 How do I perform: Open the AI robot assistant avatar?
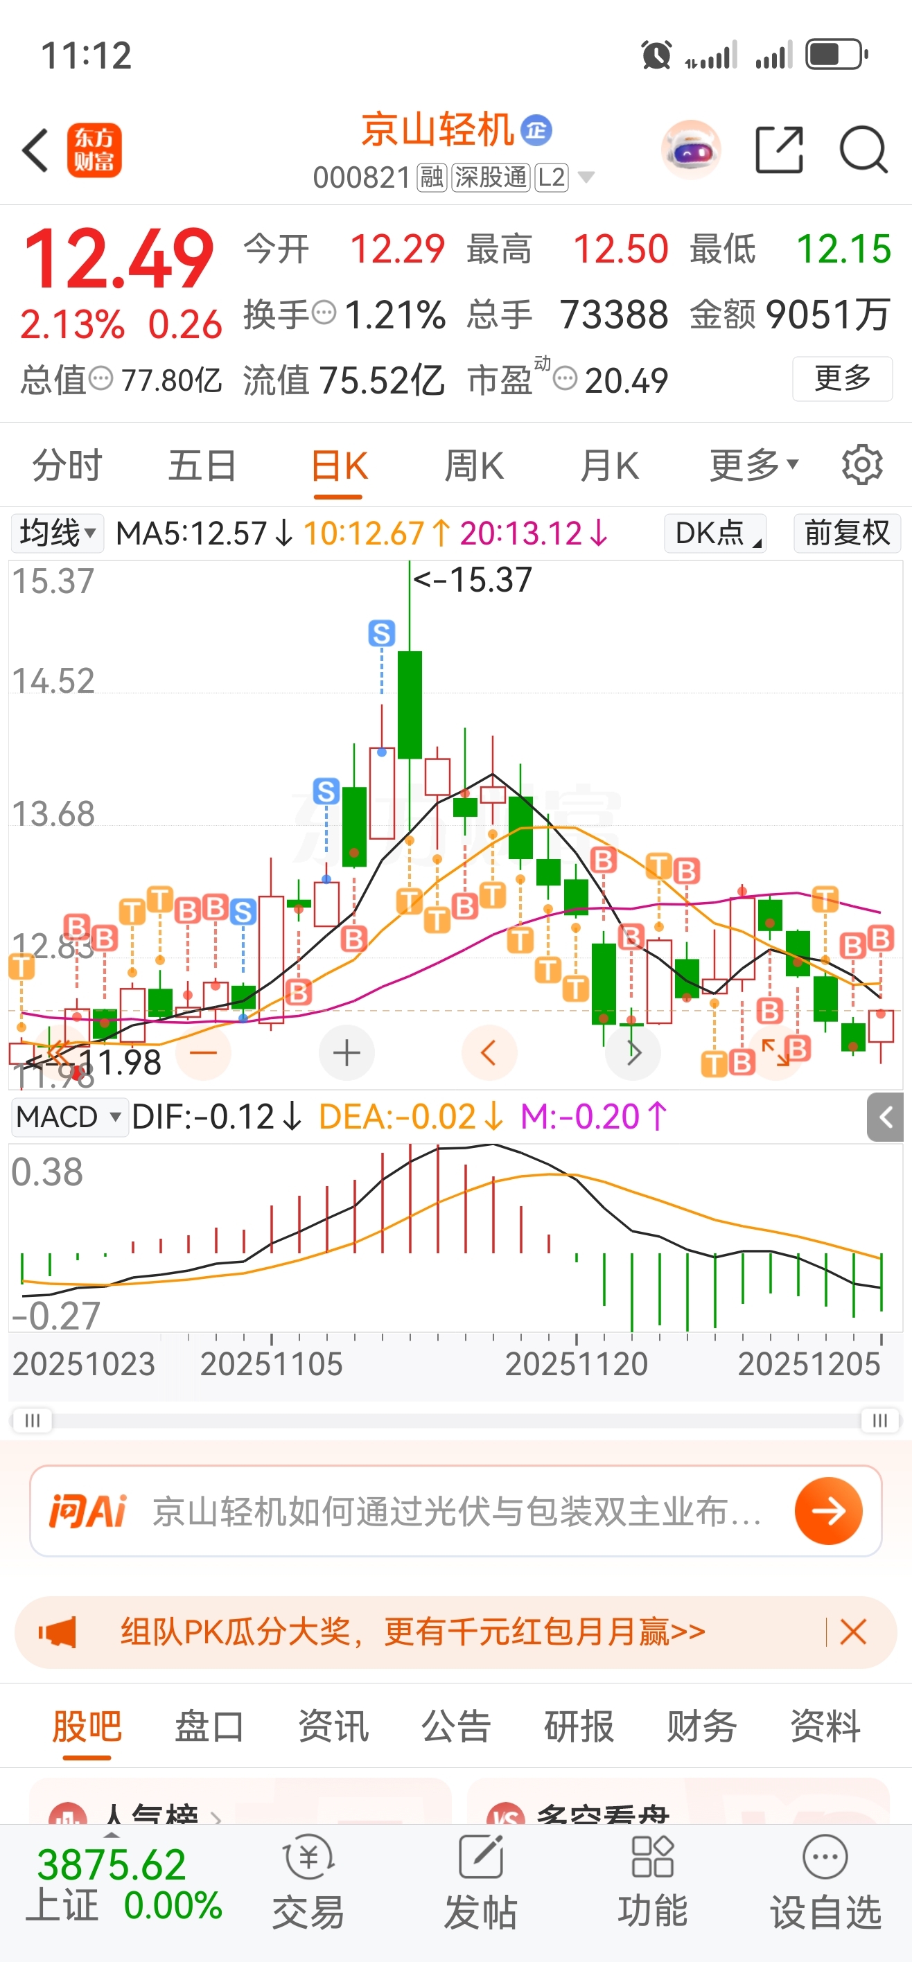(690, 149)
